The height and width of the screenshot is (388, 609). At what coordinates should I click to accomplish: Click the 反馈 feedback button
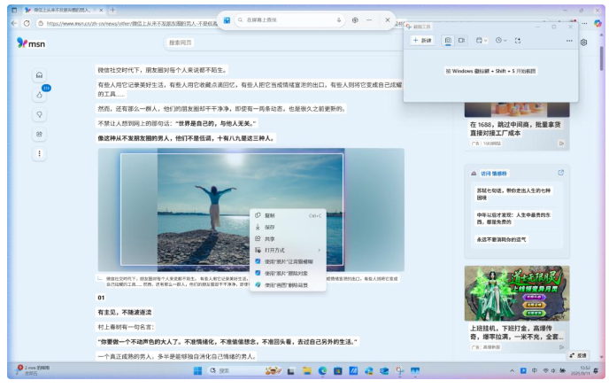pos(578,355)
